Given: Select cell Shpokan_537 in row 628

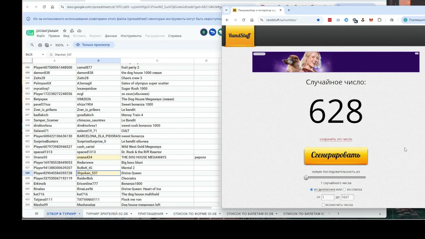Looking at the screenshot, I should [98, 173].
